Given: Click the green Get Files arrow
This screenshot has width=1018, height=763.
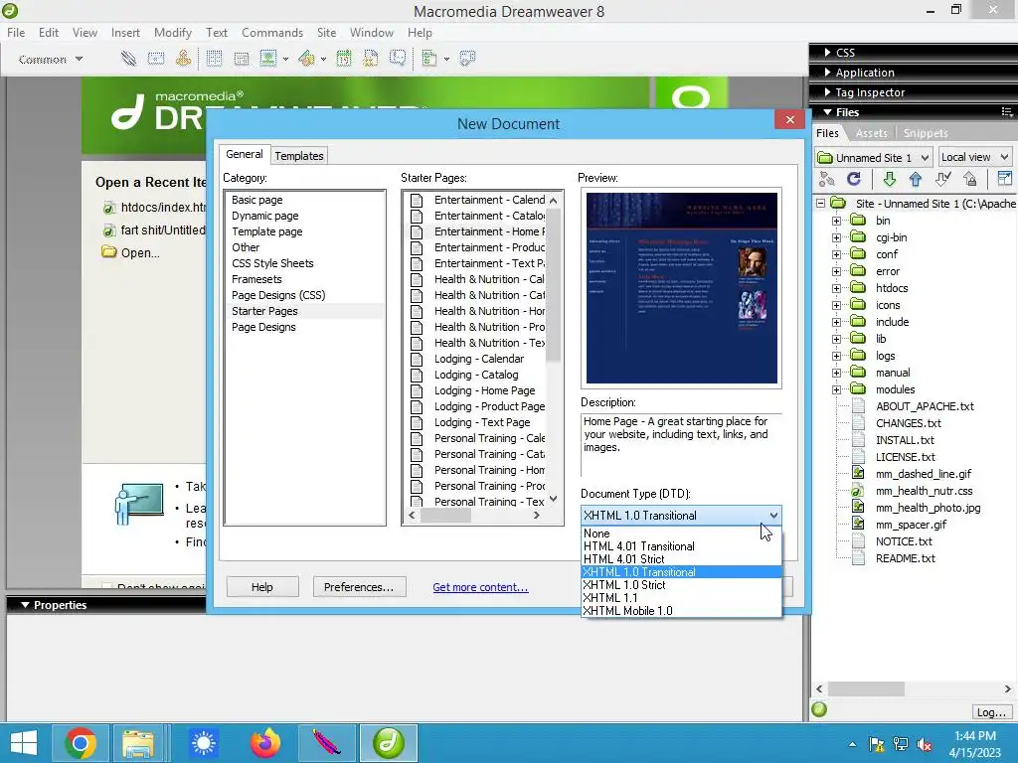Looking at the screenshot, I should [889, 179].
